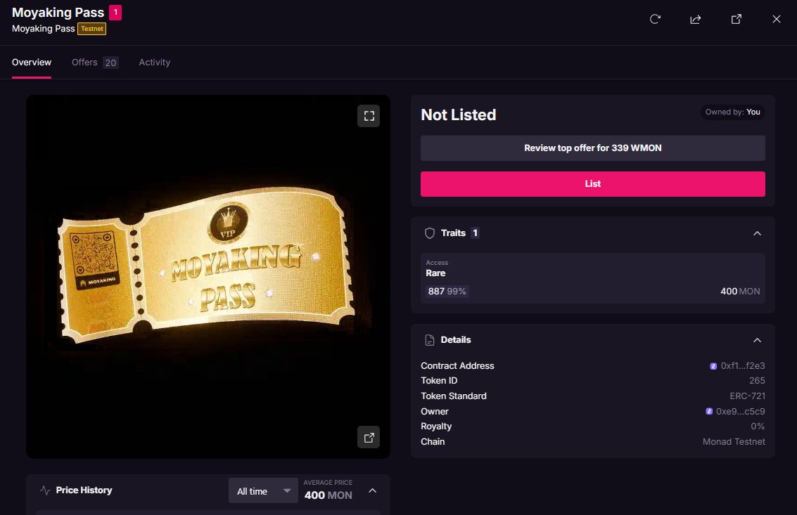Close the Moyaking Pass panel

point(776,19)
